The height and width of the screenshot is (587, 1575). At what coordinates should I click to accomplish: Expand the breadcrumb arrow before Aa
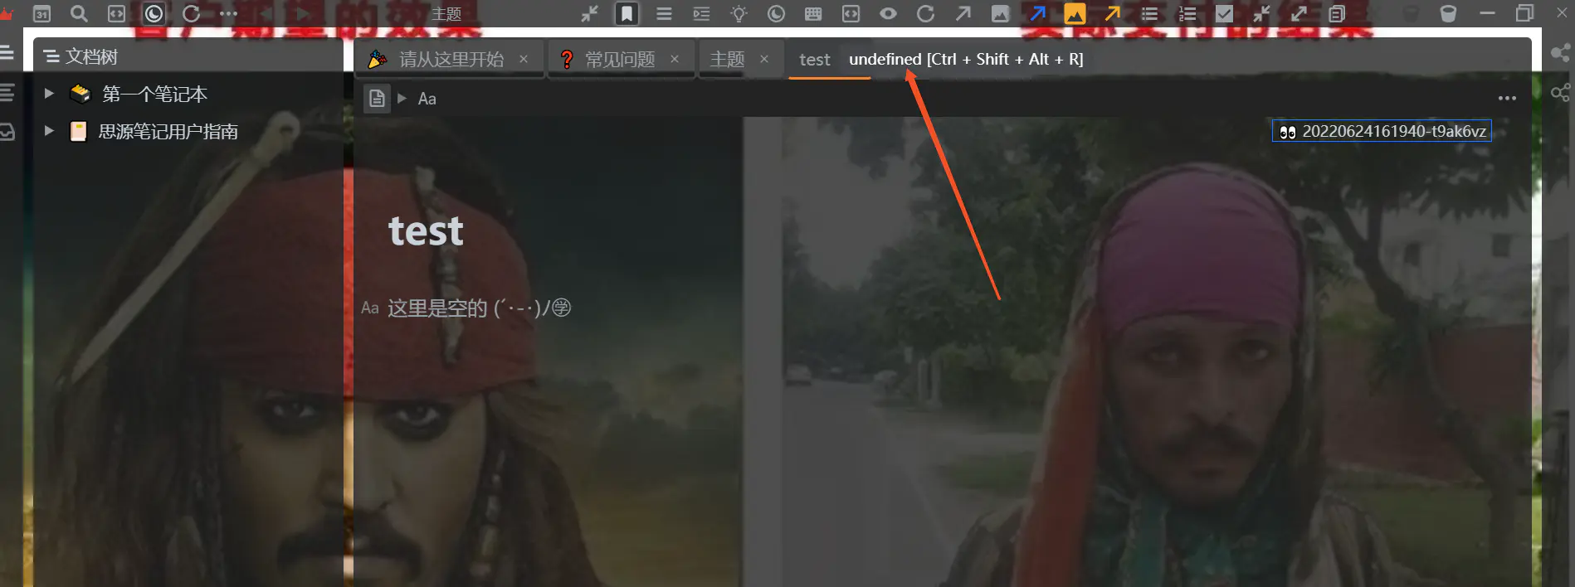point(402,99)
